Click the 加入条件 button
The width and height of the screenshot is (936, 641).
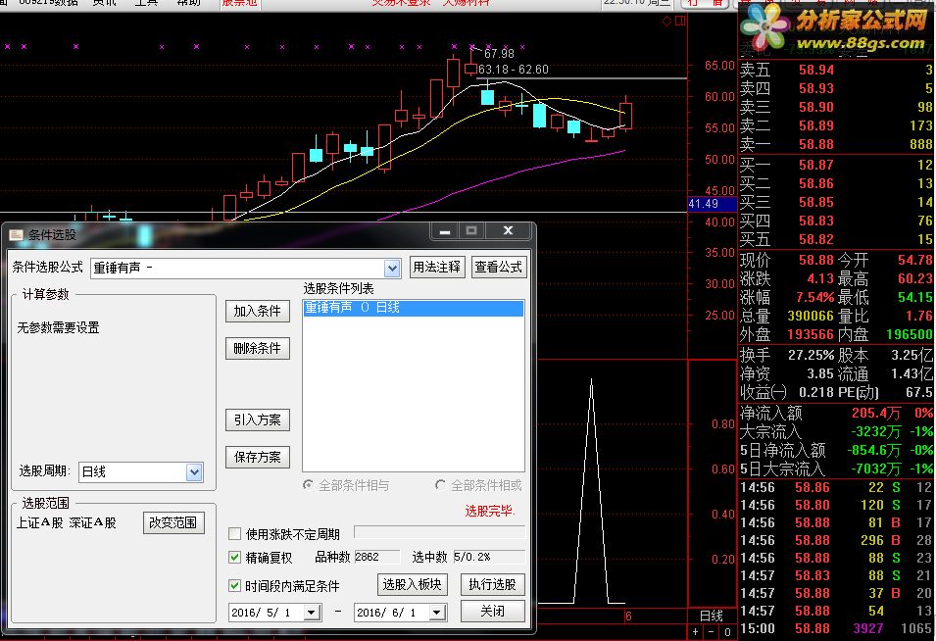(x=258, y=311)
